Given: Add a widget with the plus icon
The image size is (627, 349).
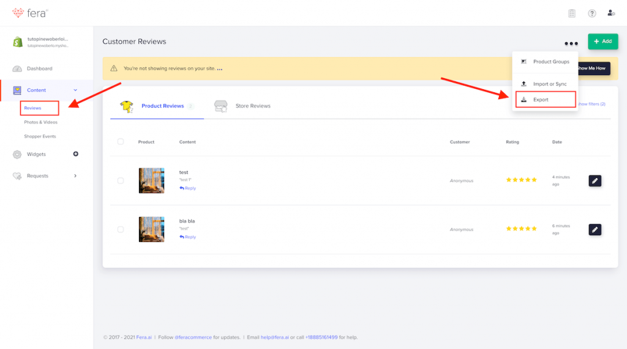Looking at the screenshot, I should click(x=75, y=154).
